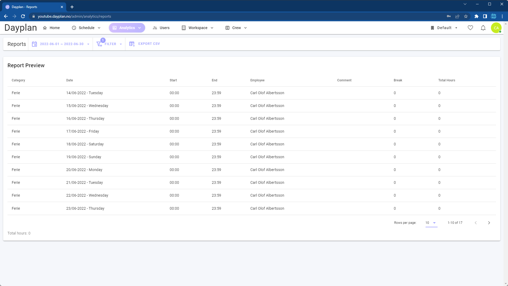Open the Analytics dropdown menu
The width and height of the screenshot is (508, 286).
tap(127, 28)
